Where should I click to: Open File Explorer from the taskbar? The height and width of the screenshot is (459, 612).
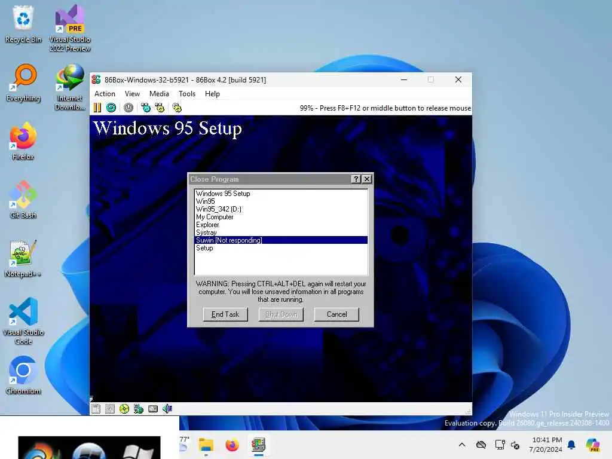tap(206, 445)
